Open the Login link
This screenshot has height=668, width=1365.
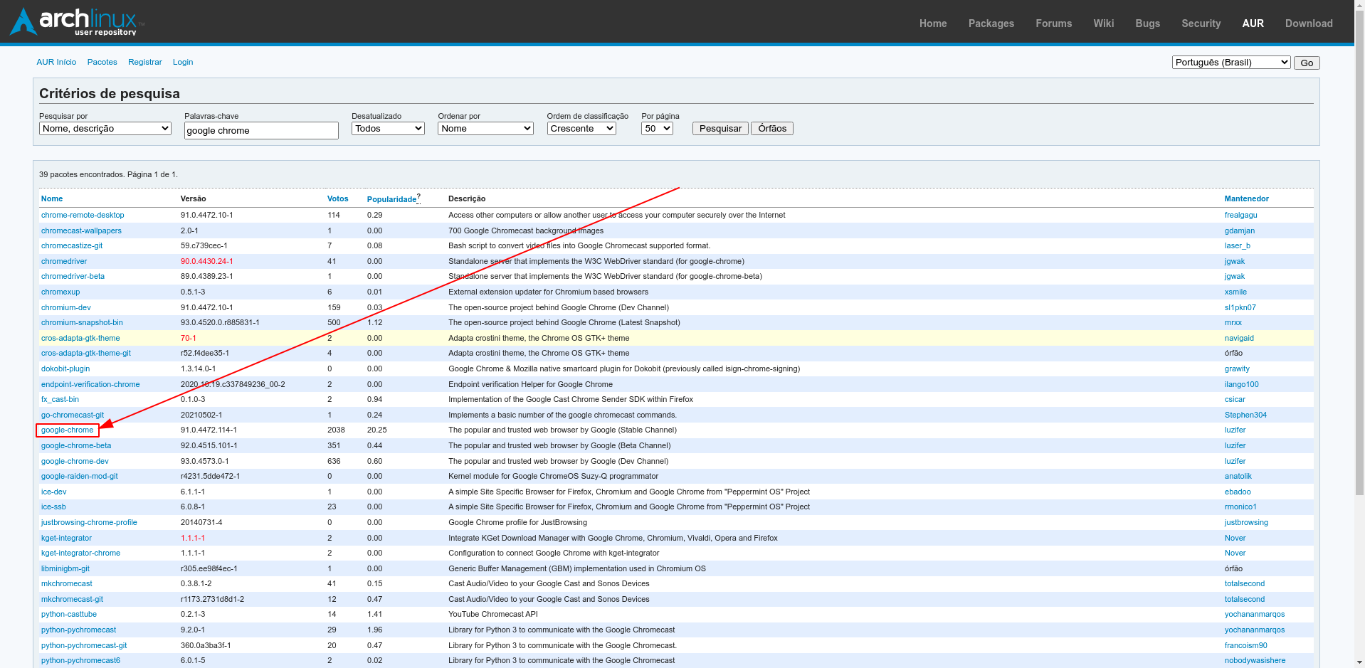coord(183,63)
